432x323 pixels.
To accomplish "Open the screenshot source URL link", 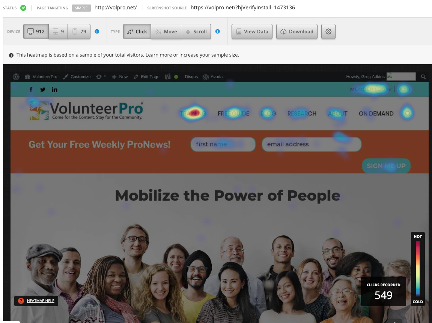I will [x=243, y=7].
